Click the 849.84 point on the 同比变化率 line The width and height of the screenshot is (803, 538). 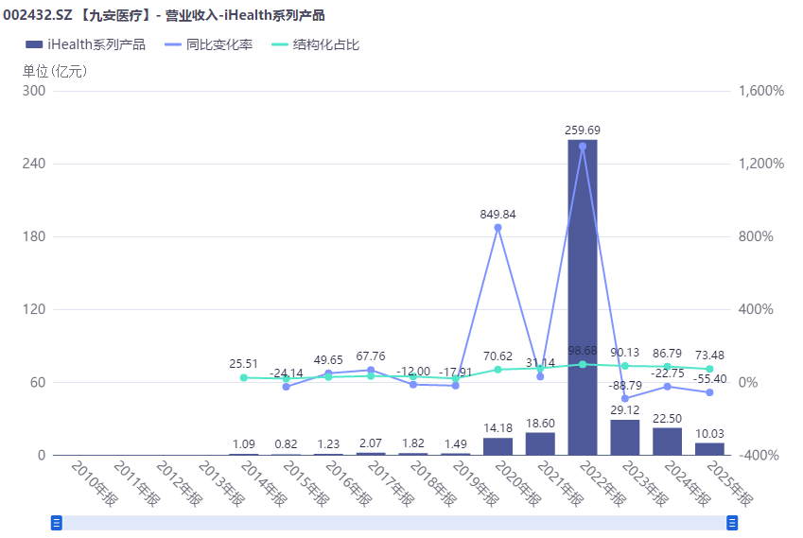pos(498,228)
